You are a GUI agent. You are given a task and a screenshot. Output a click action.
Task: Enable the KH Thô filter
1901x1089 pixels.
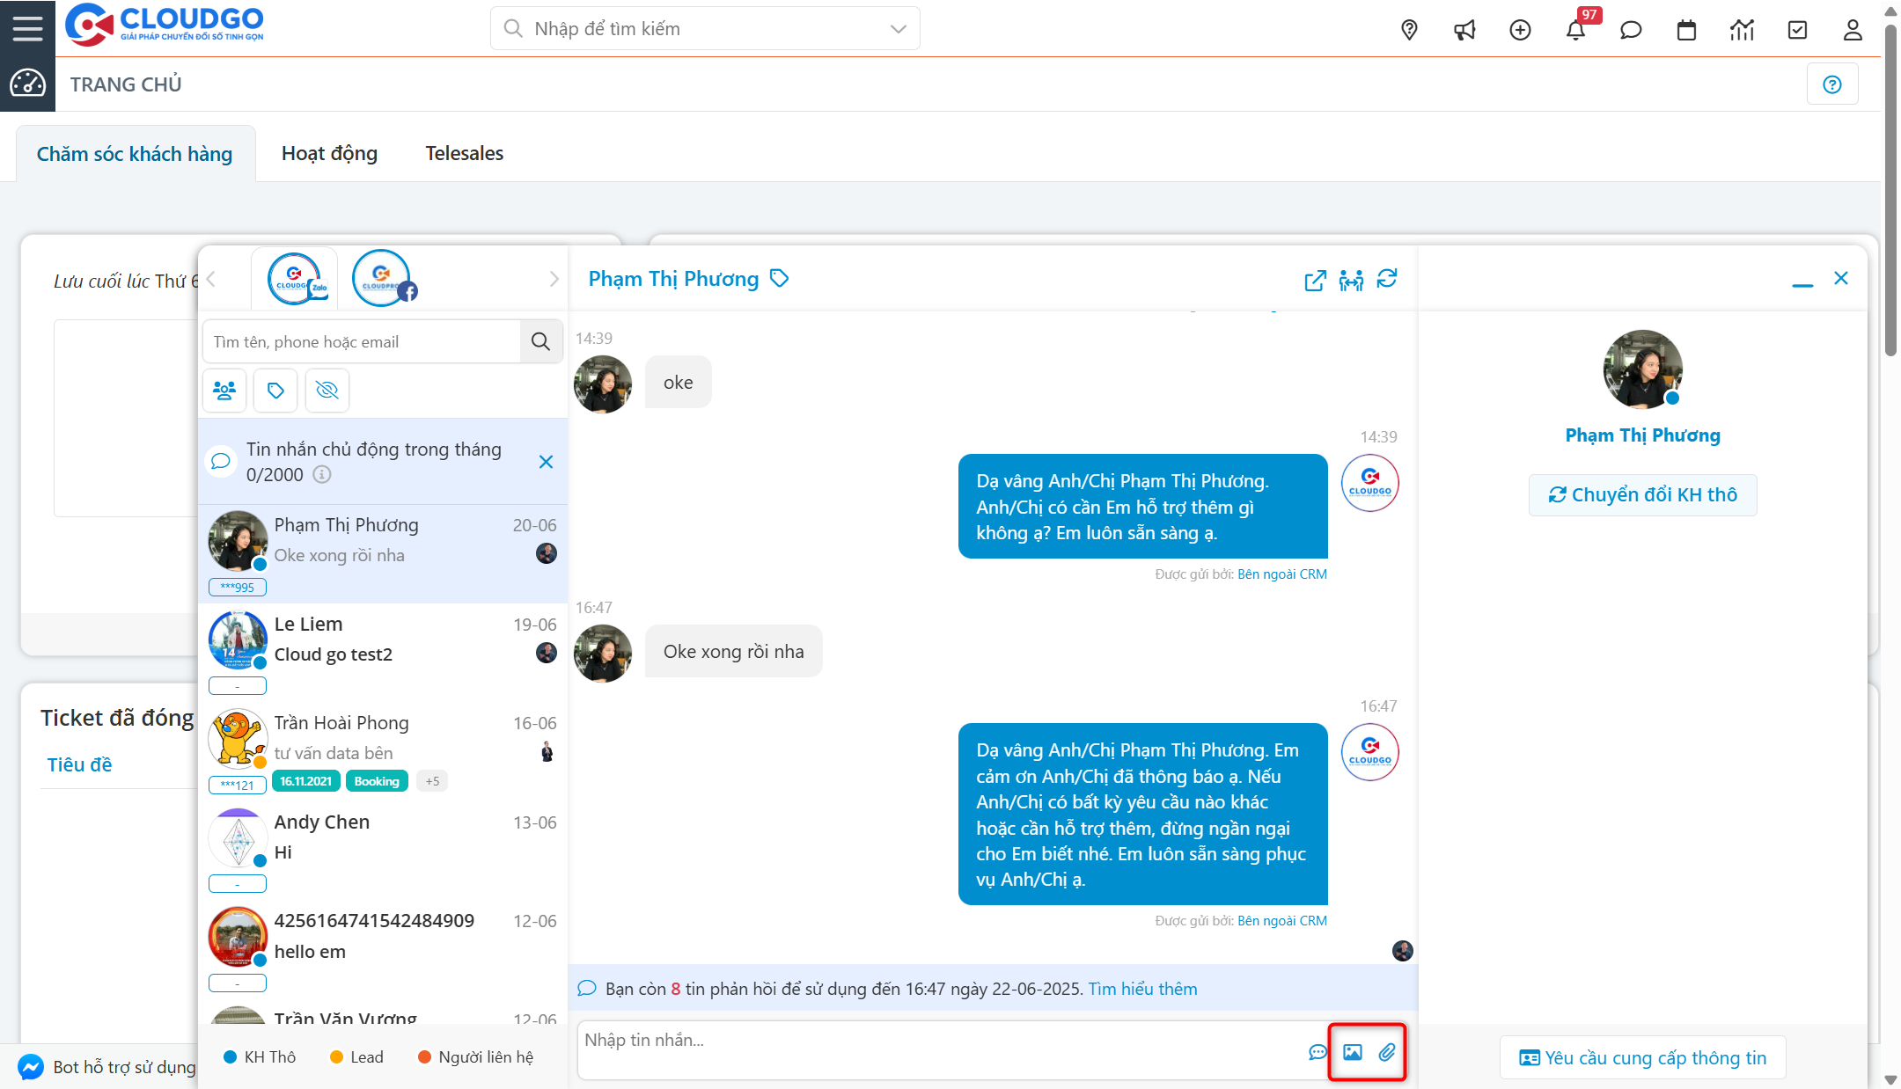pyautogui.click(x=261, y=1056)
